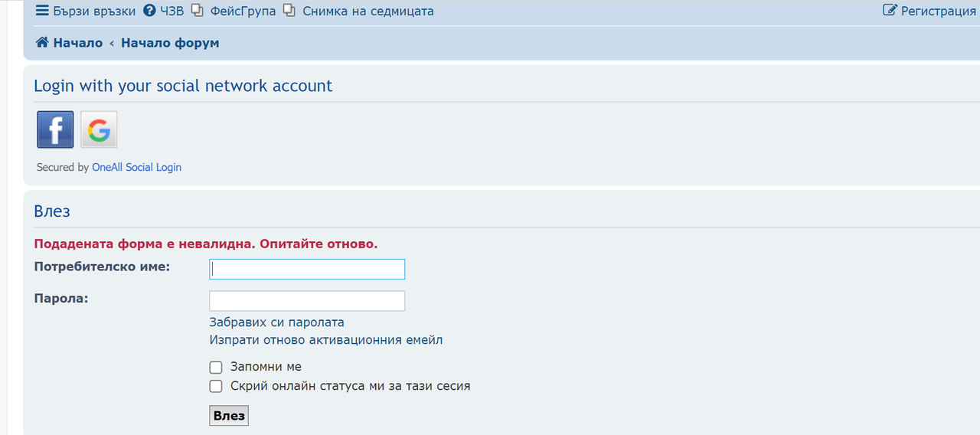
Task: Click the 'Login with your social network account' heading
Action: click(183, 86)
